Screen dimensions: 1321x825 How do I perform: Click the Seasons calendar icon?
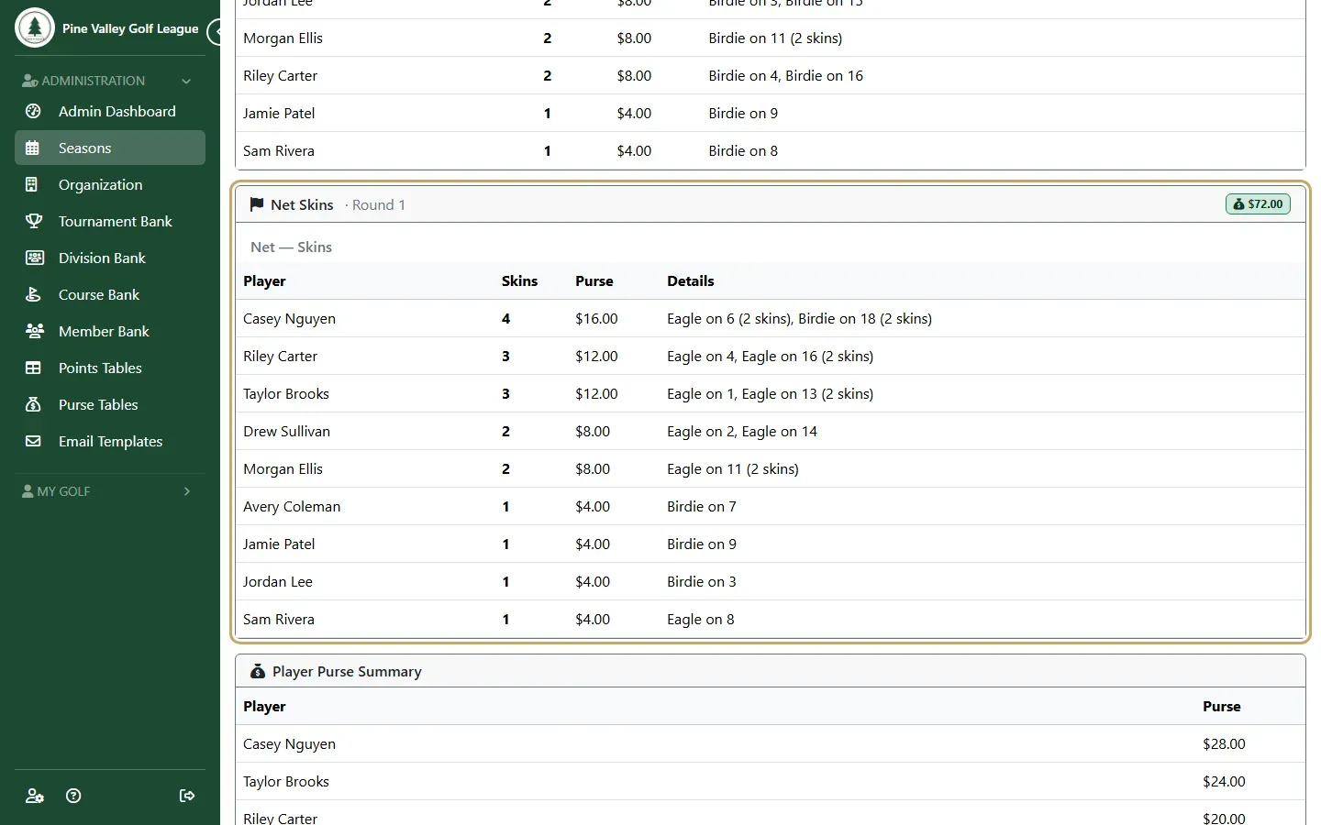[x=33, y=148]
